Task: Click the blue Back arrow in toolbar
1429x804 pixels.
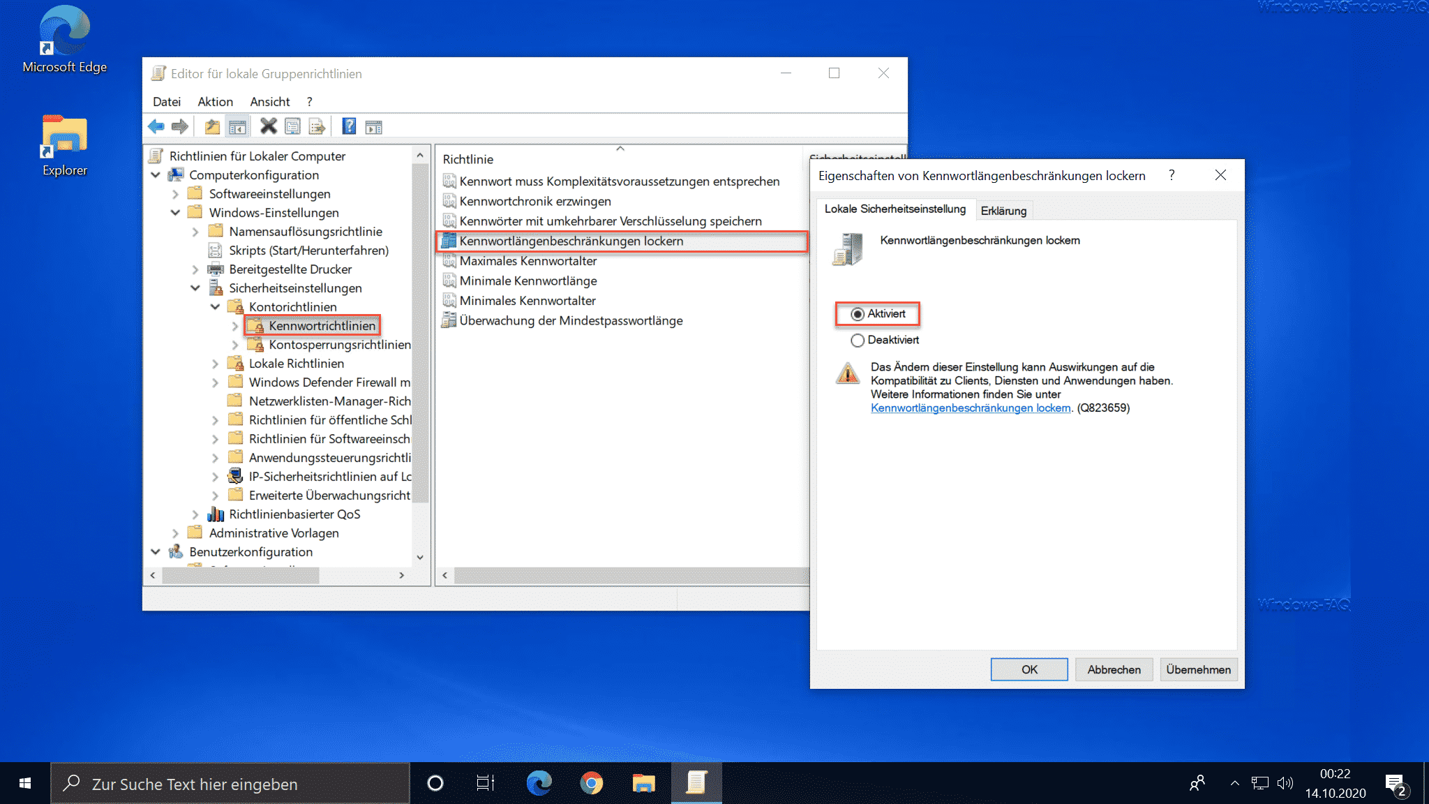Action: [156, 126]
